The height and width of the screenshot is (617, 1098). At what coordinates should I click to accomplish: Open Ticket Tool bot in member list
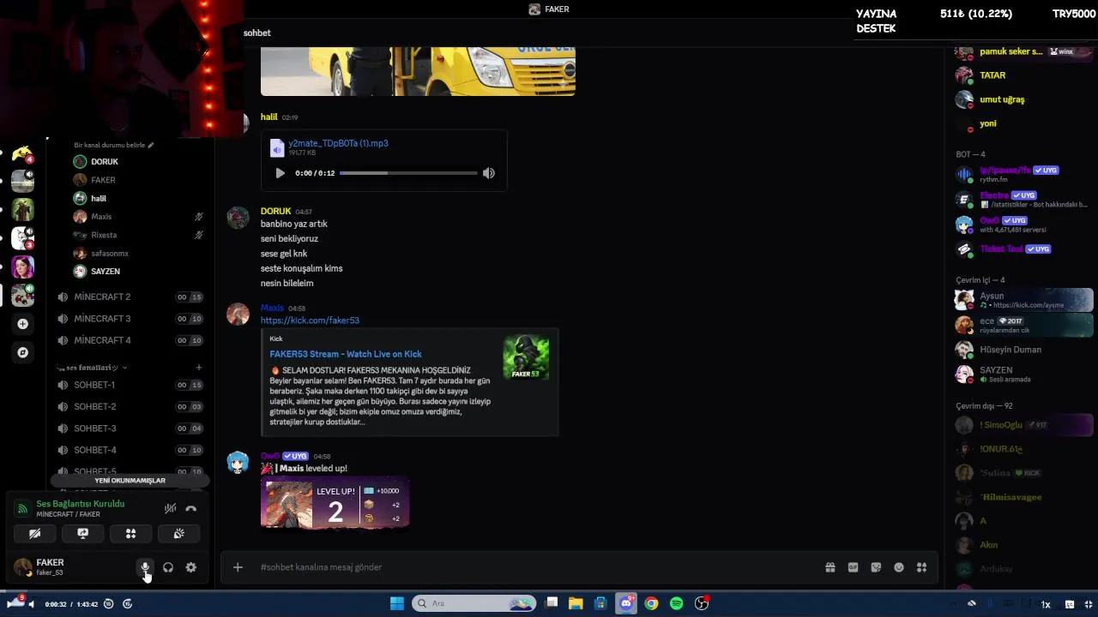(1023, 249)
